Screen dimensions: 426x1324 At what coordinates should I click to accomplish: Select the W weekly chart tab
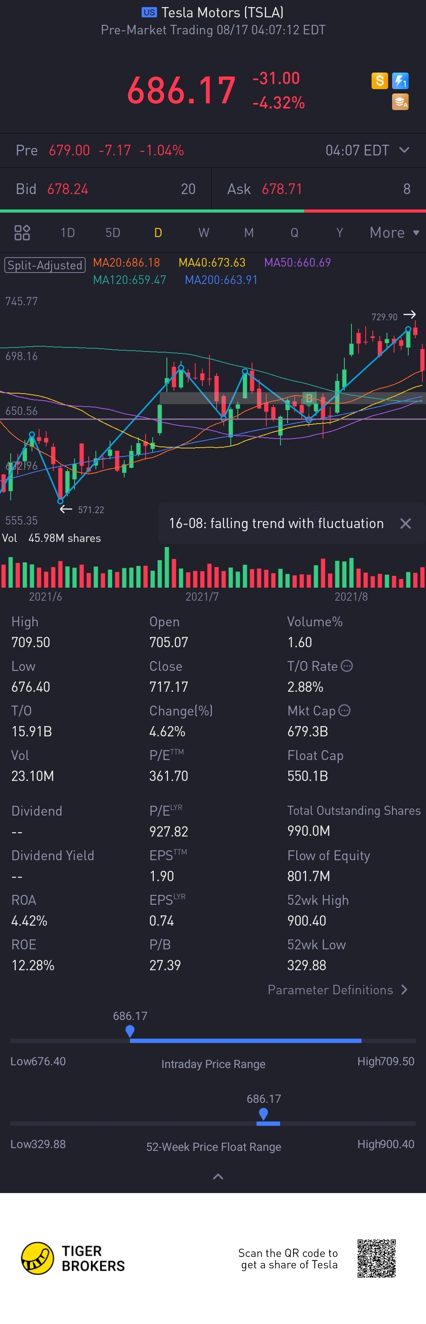tap(204, 233)
